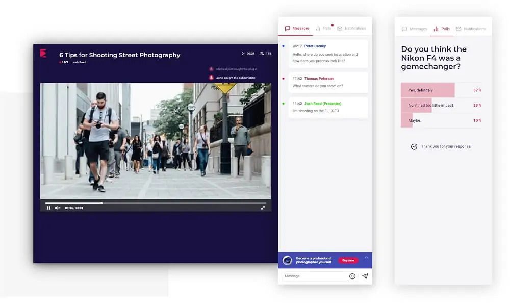Send the chat message with the paper plane
Image resolution: width=510 pixels, height=304 pixels.
click(x=365, y=276)
